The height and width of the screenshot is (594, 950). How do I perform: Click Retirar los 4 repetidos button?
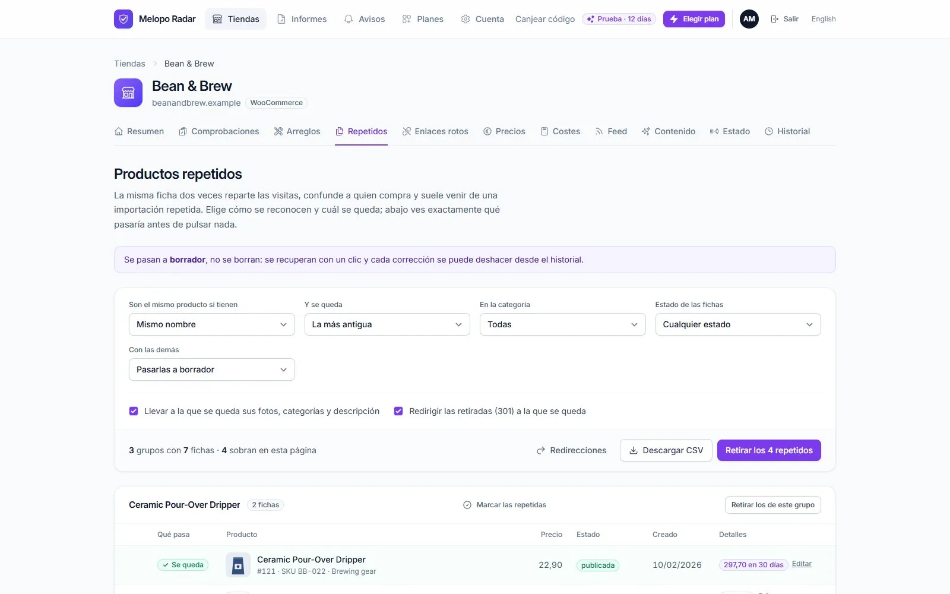point(769,450)
